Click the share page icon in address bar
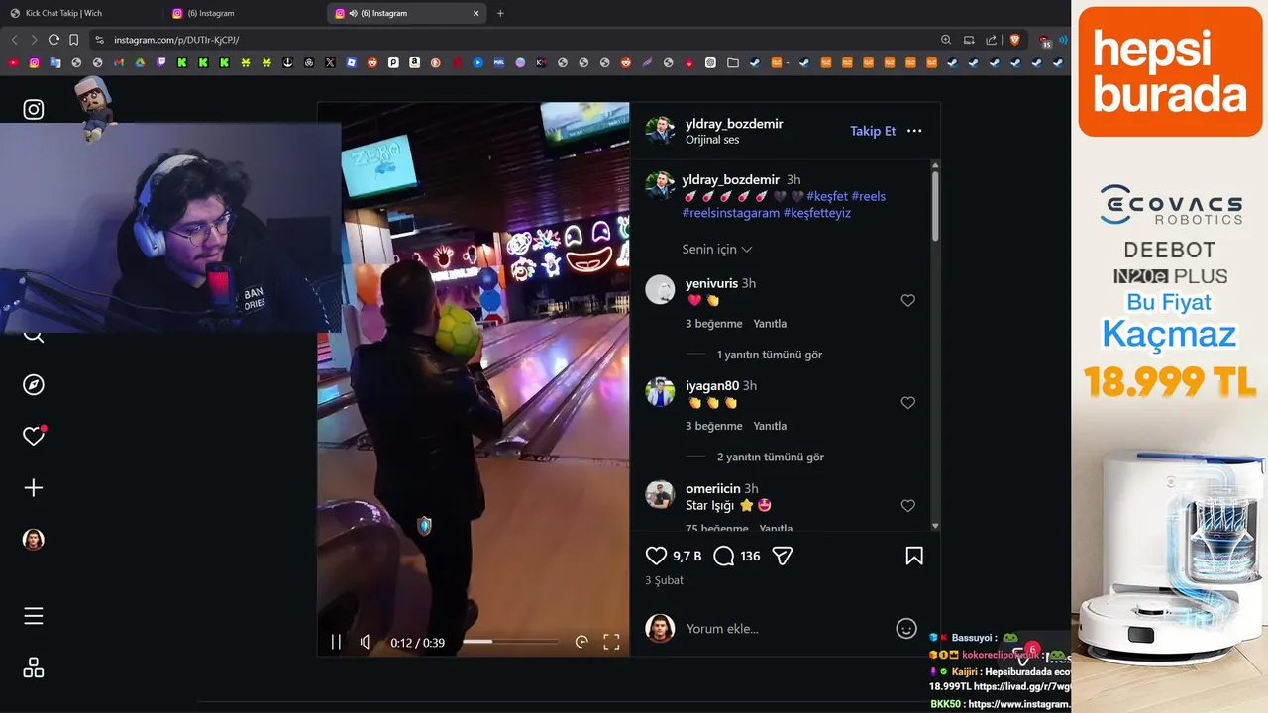Viewport: 1268px width, 713px height. (992, 40)
